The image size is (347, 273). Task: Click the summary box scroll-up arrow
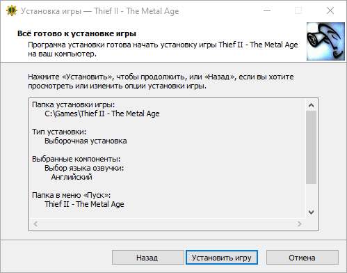[x=311, y=105]
